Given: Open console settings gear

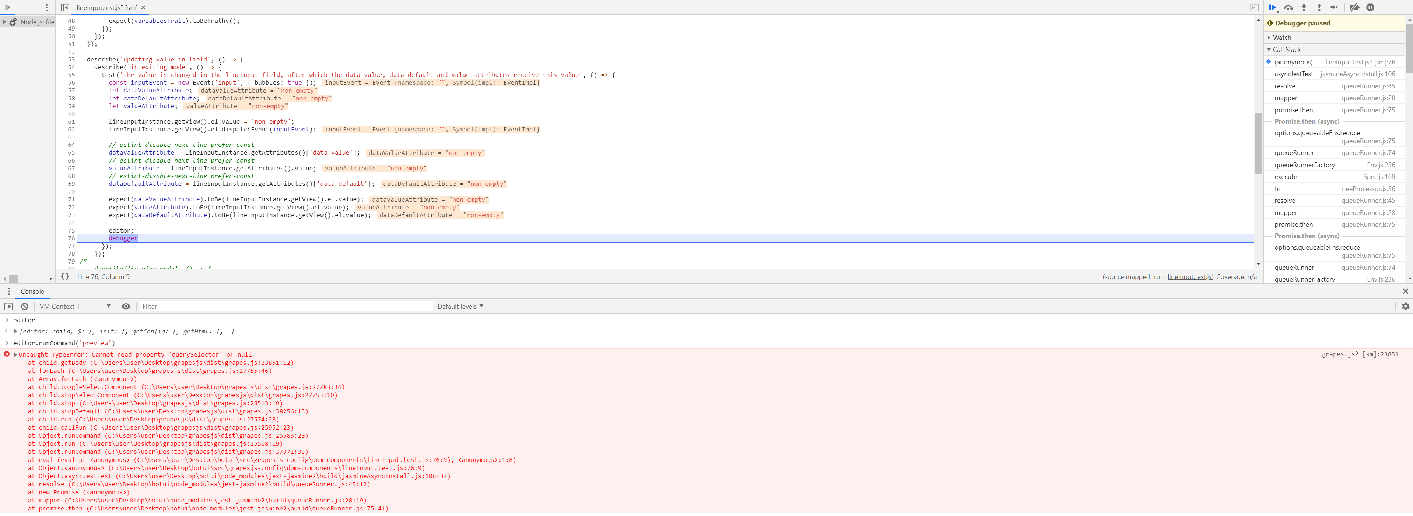Looking at the screenshot, I should click(x=1405, y=306).
